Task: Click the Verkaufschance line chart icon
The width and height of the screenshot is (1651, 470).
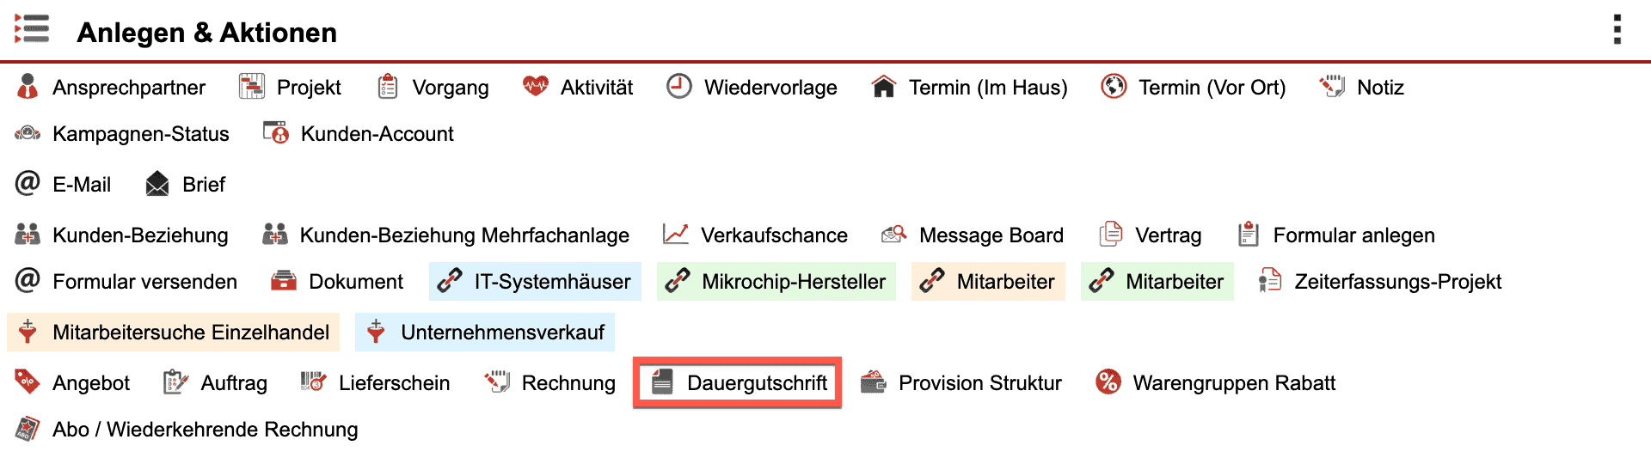Action: [676, 235]
